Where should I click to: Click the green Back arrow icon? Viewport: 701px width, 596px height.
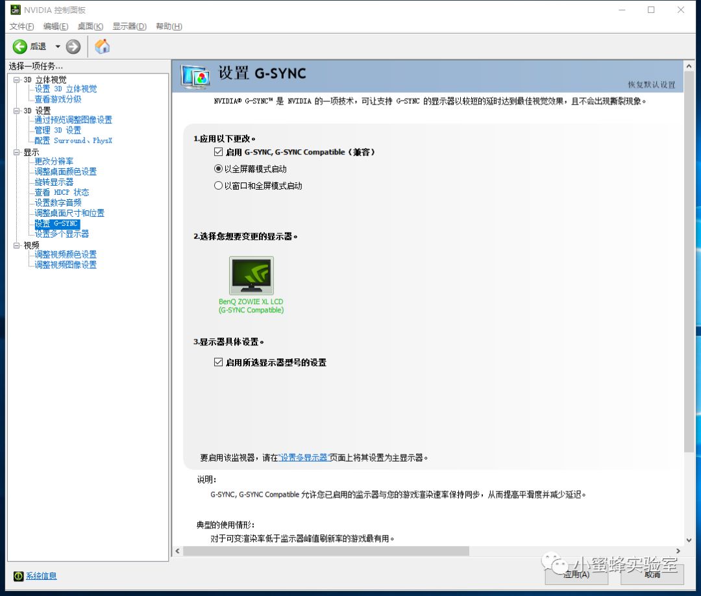coord(19,47)
